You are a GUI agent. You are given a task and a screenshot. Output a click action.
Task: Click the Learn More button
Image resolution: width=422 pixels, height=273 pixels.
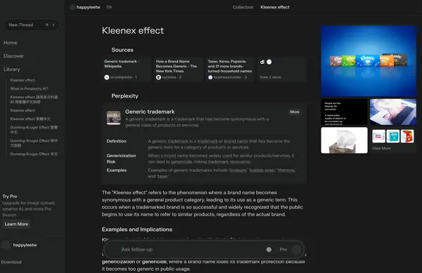point(16,224)
